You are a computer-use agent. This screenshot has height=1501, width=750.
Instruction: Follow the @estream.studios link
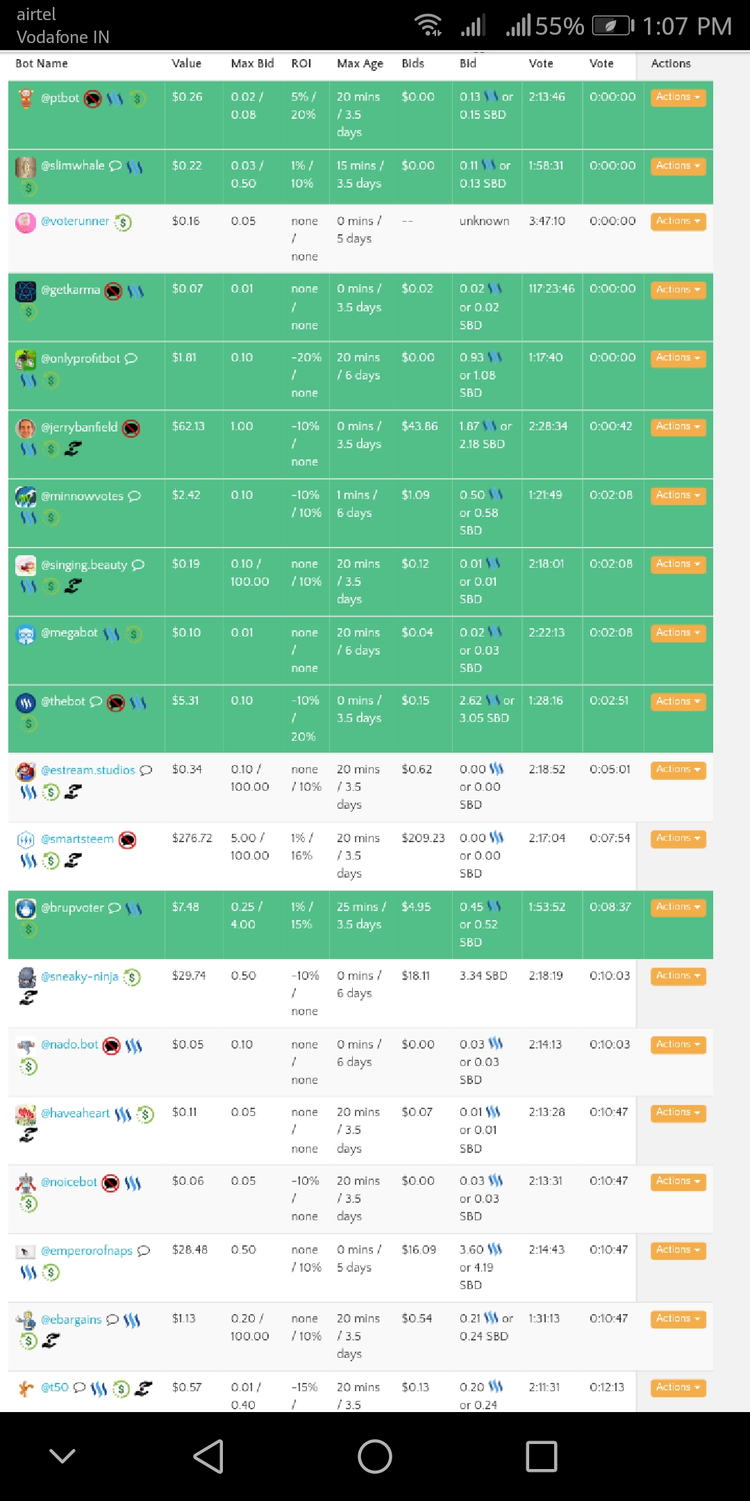pyautogui.click(x=88, y=770)
